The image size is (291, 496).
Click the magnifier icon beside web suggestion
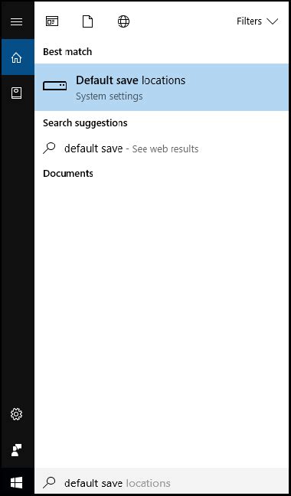click(49, 148)
